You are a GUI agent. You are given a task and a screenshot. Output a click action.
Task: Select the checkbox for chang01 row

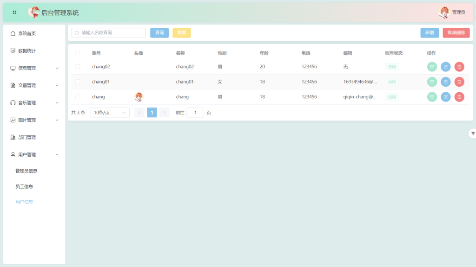pyautogui.click(x=78, y=82)
